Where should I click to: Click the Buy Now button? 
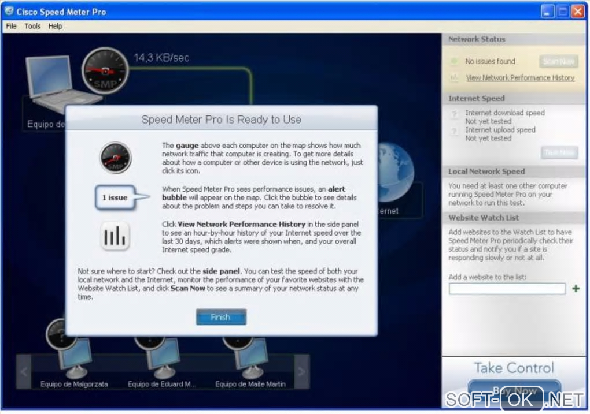tap(514, 391)
